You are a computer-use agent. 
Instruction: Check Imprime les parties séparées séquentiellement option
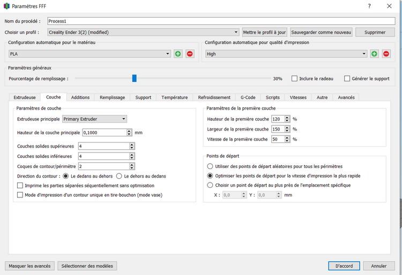(20, 186)
